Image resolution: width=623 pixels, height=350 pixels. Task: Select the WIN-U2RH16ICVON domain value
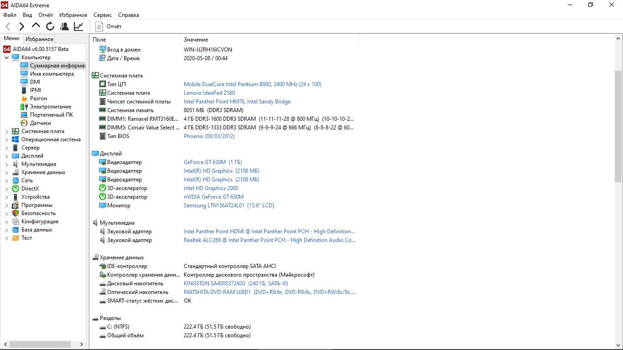pyautogui.click(x=208, y=50)
